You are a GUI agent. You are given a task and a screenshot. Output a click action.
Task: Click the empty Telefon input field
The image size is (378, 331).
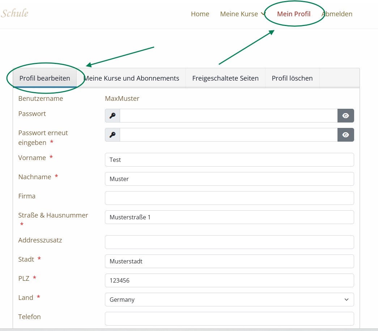pos(229,319)
